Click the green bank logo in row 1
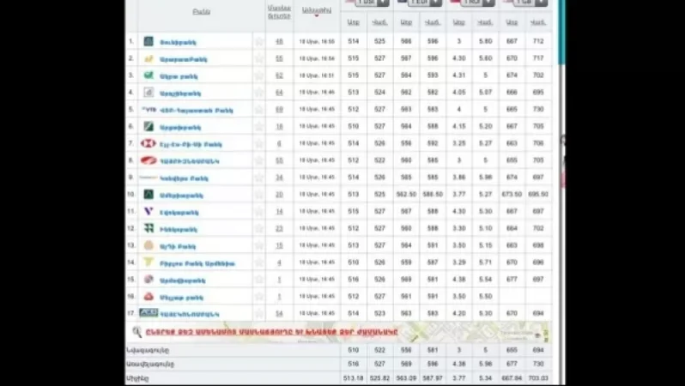Image resolution: width=685 pixels, height=386 pixels. click(x=149, y=41)
